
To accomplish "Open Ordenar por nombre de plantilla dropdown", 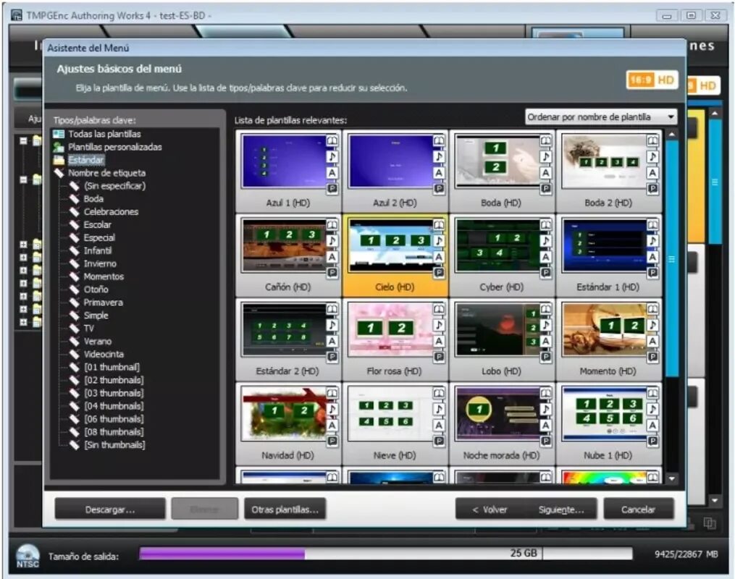I will pos(601,117).
